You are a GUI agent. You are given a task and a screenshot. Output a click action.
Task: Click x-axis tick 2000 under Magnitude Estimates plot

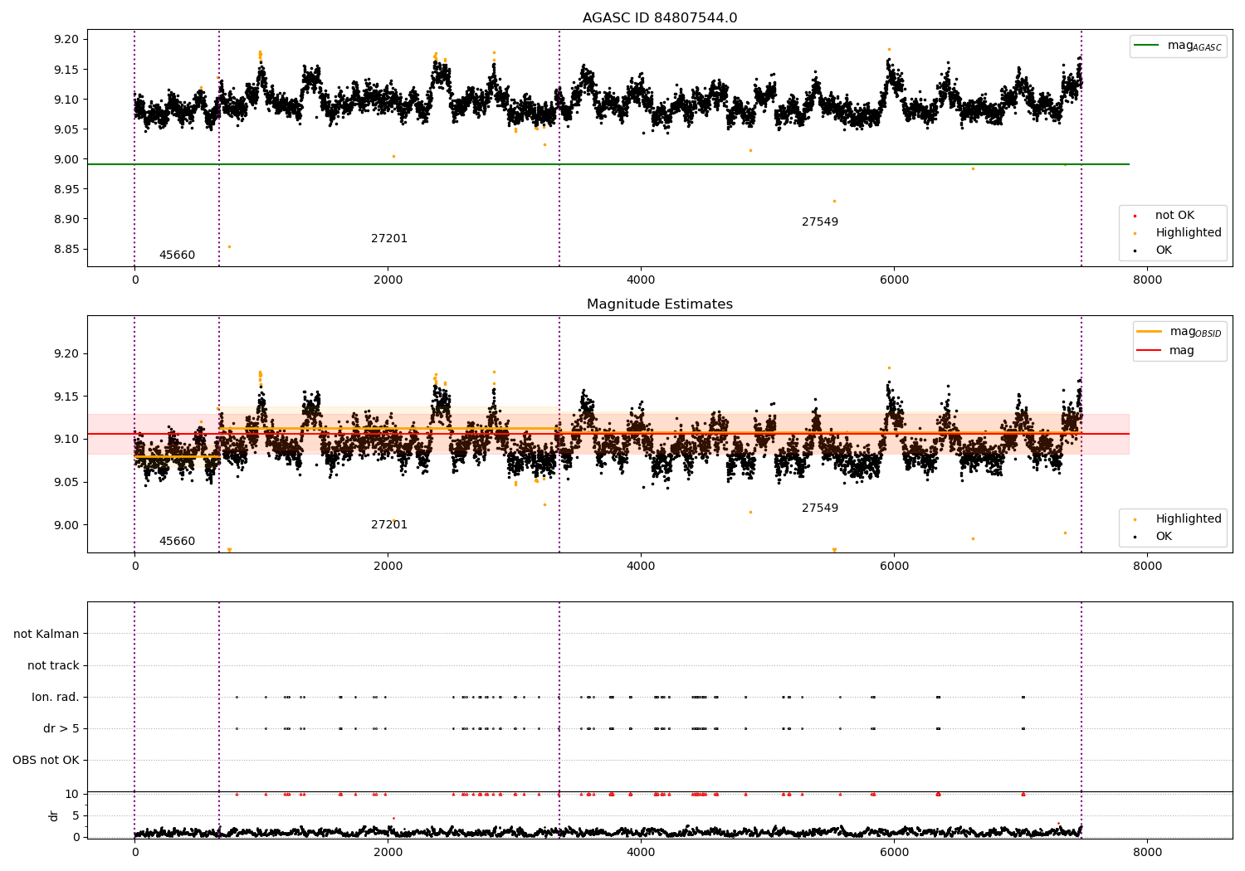(x=388, y=567)
